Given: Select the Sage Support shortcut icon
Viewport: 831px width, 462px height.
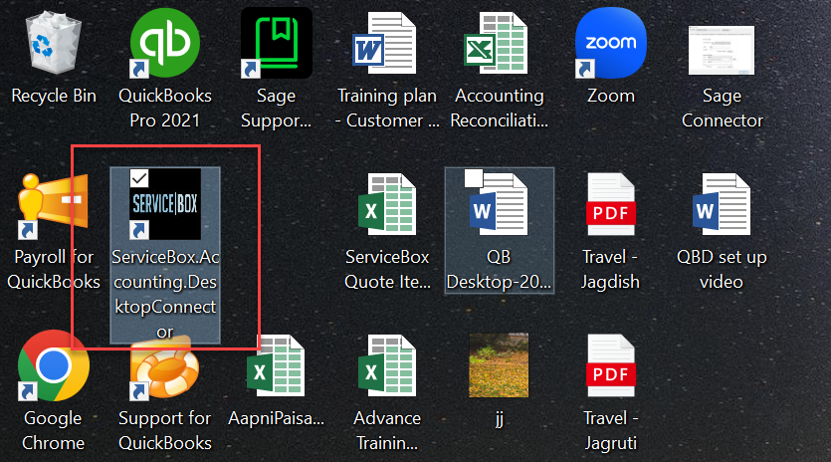Looking at the screenshot, I should 276,44.
